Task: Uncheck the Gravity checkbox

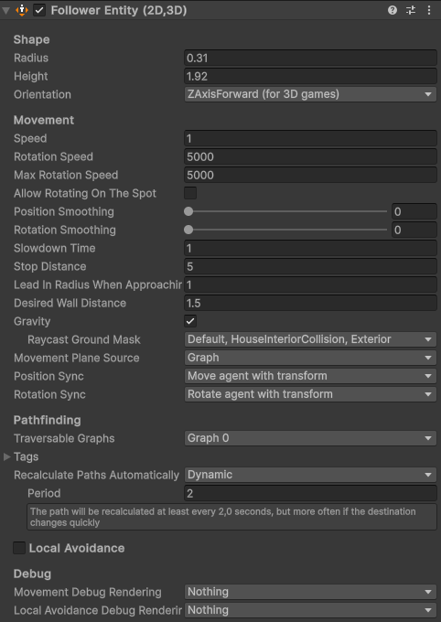Action: point(190,321)
